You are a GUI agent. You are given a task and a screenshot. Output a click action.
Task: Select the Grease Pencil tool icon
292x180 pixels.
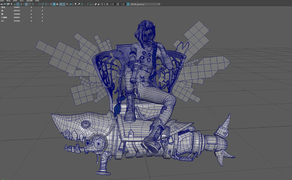[21, 4]
